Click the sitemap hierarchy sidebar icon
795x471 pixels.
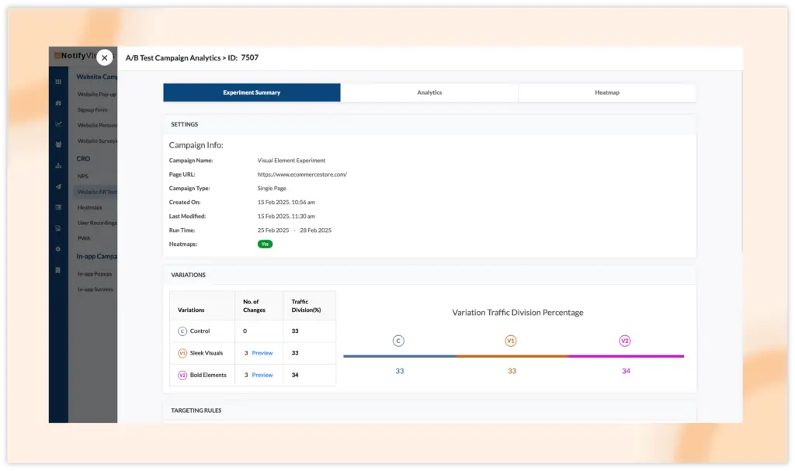tap(58, 165)
